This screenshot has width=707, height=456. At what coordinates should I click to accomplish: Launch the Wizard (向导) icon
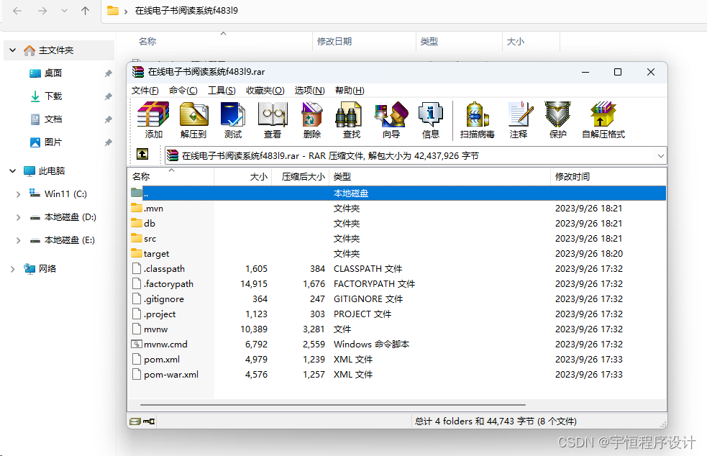tap(391, 119)
